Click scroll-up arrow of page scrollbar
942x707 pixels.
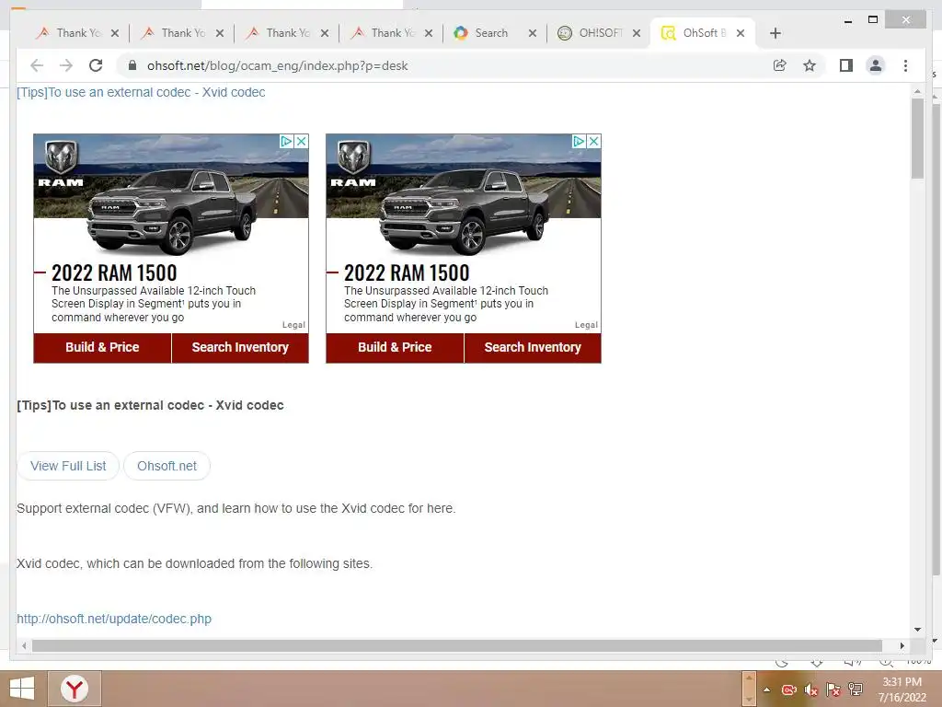[x=917, y=91]
